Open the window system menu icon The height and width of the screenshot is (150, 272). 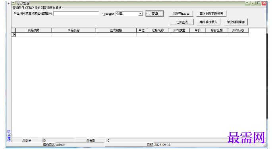point(14,3)
